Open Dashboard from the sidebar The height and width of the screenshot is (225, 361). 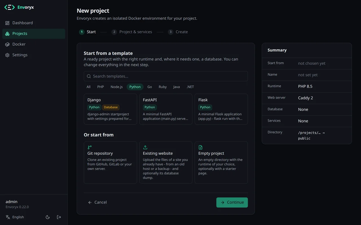(34, 23)
